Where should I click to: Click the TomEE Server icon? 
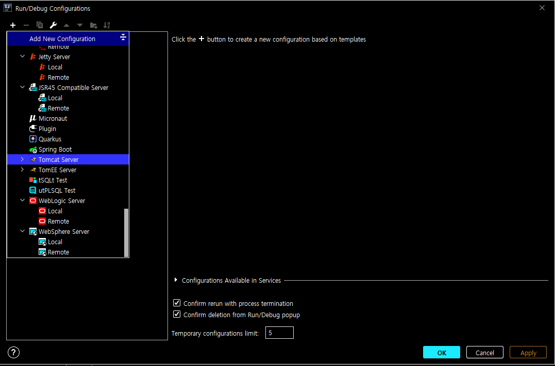(33, 170)
